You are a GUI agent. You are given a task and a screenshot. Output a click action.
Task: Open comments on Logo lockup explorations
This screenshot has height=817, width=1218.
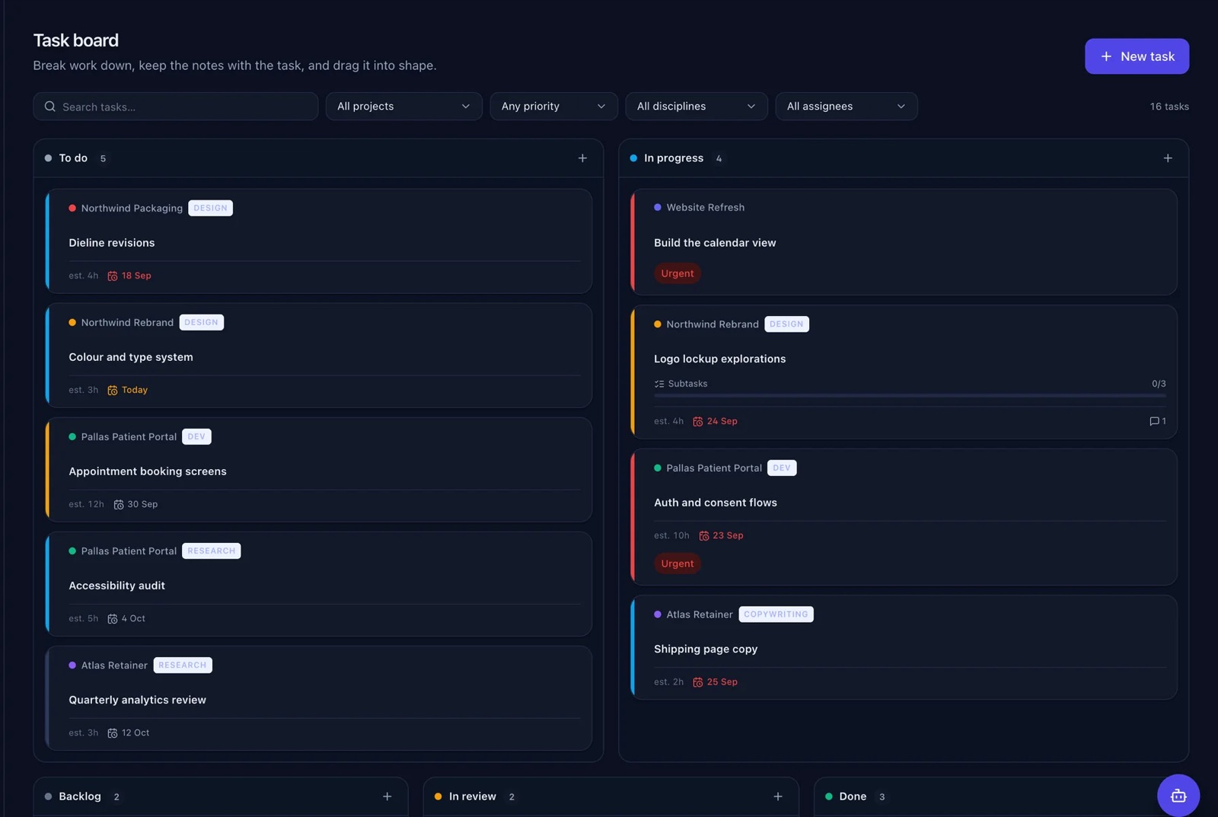coord(1157,421)
